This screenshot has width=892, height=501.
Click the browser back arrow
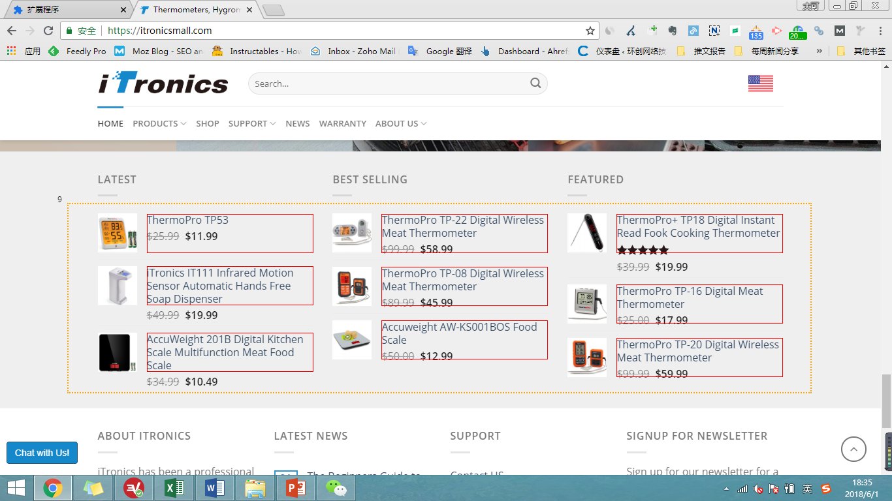(12, 31)
